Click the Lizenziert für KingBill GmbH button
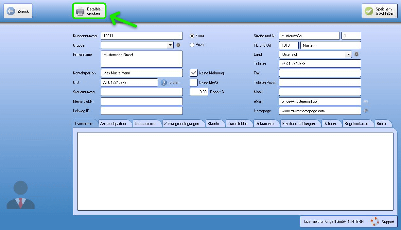401x230 pixels. click(334, 222)
